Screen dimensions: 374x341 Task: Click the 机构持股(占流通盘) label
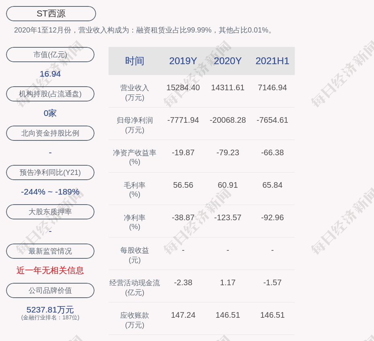pos(50,94)
